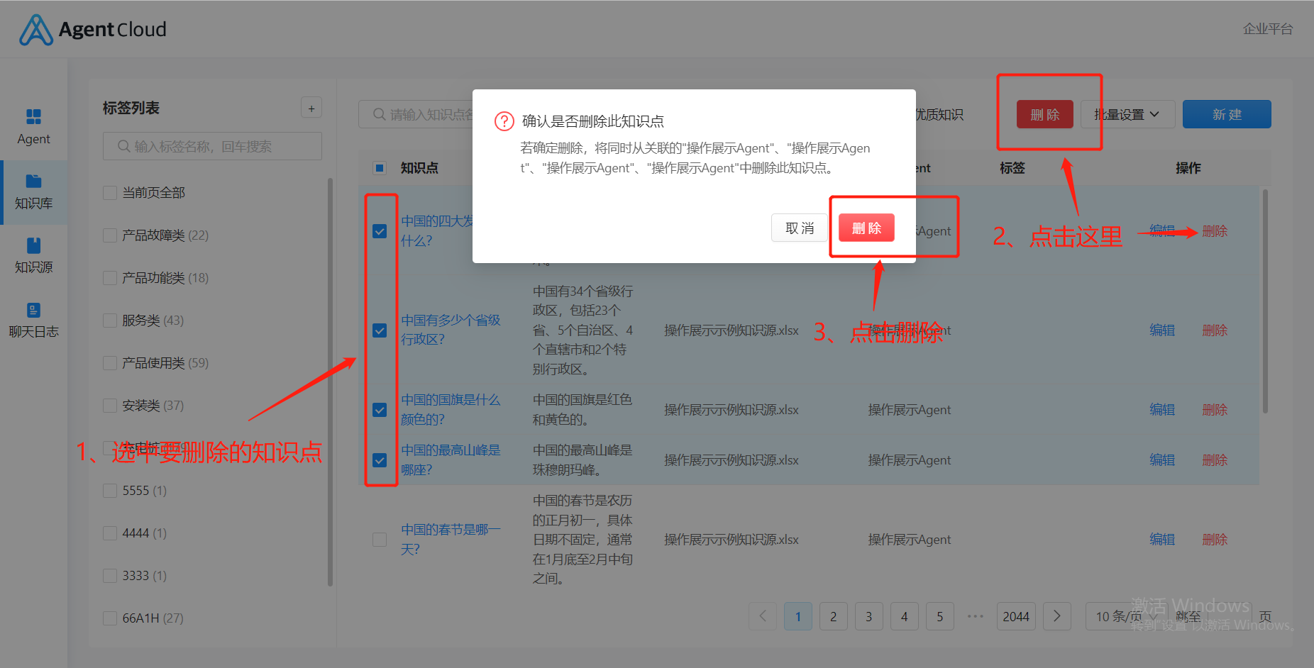This screenshot has width=1314, height=668.
Task: Click the 标签 column header
Action: (1012, 168)
